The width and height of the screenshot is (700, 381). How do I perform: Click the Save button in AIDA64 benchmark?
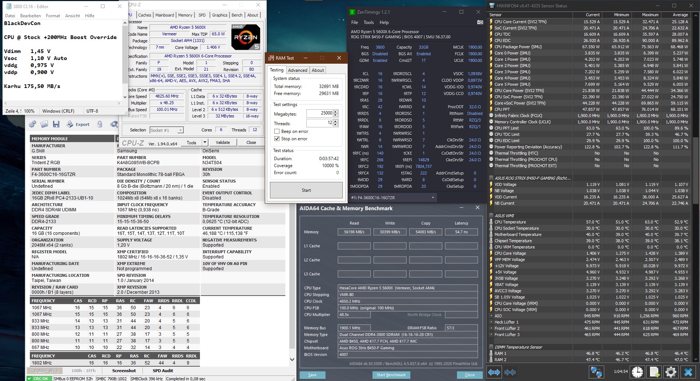point(312,375)
